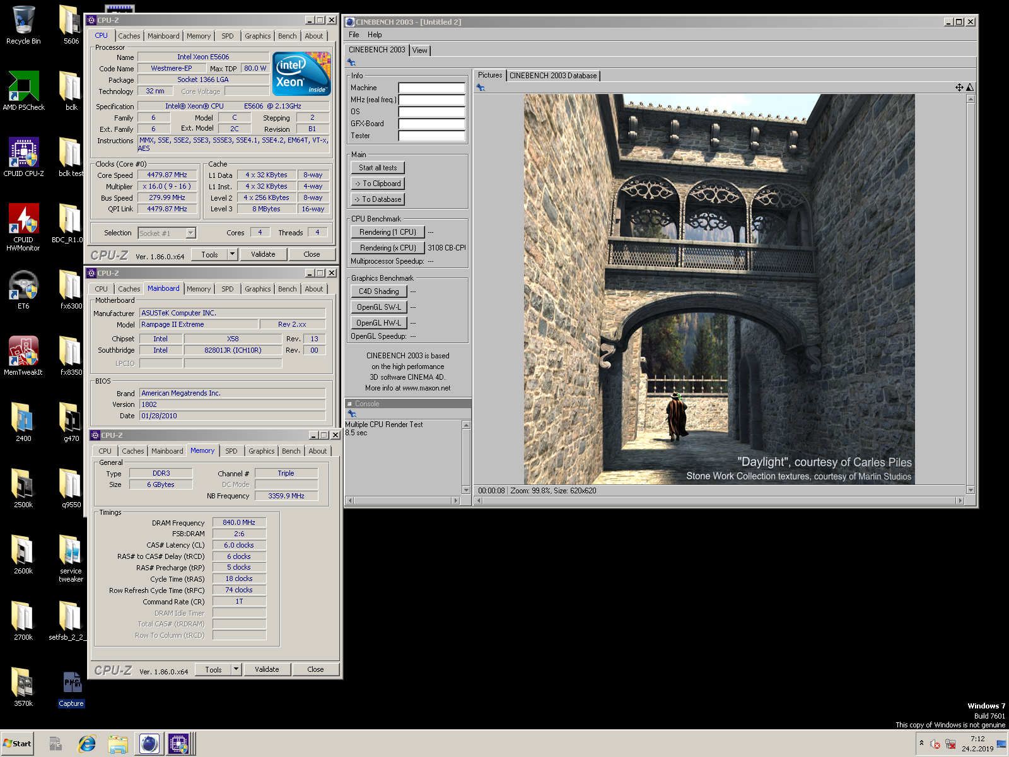Select the Pictures tab in CINEBENCH

coord(490,75)
